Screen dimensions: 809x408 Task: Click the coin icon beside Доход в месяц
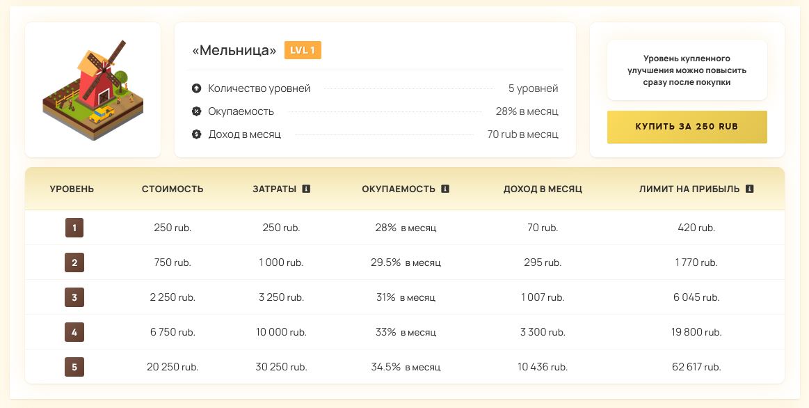(x=196, y=134)
